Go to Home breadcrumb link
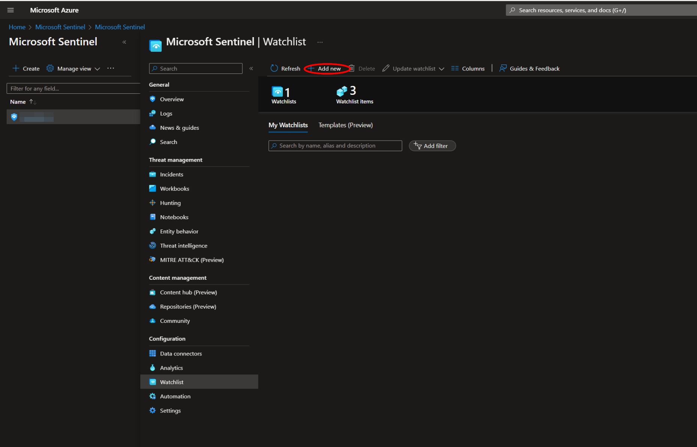Image resolution: width=697 pixels, height=447 pixels. 17,27
